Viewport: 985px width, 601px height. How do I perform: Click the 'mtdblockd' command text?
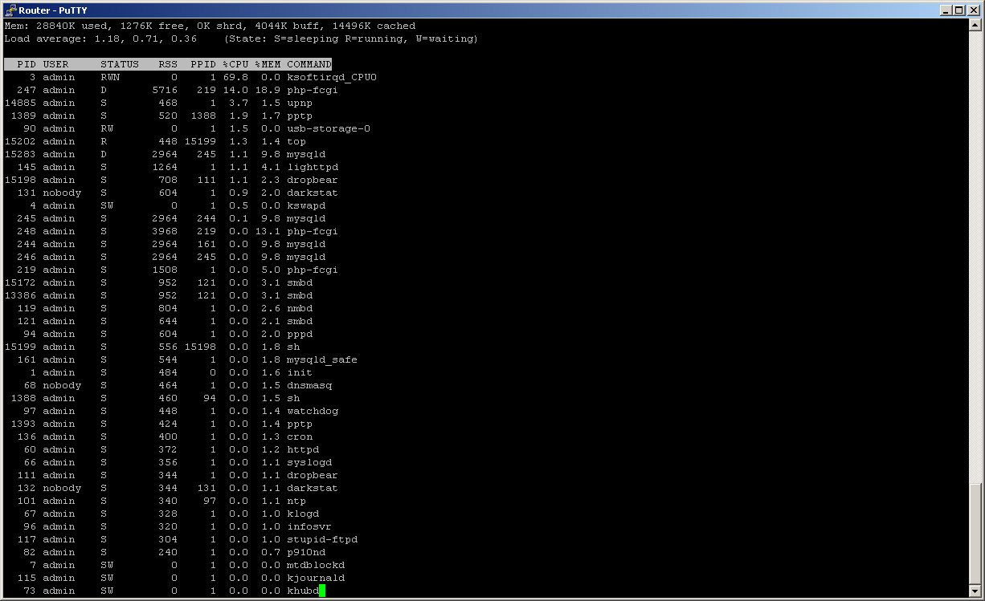tap(316, 565)
